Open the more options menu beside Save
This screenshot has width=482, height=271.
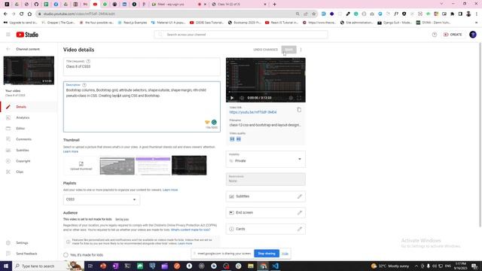coord(301,50)
